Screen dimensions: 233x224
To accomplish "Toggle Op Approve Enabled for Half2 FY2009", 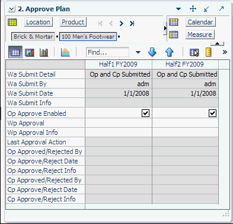I will [x=212, y=113].
